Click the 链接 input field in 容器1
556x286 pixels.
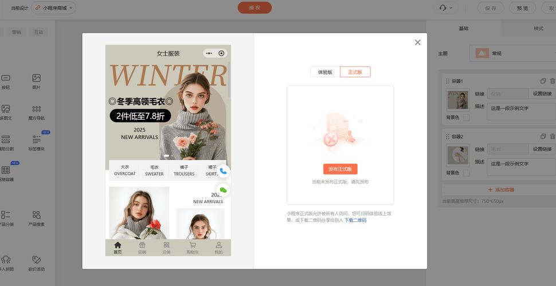point(508,94)
